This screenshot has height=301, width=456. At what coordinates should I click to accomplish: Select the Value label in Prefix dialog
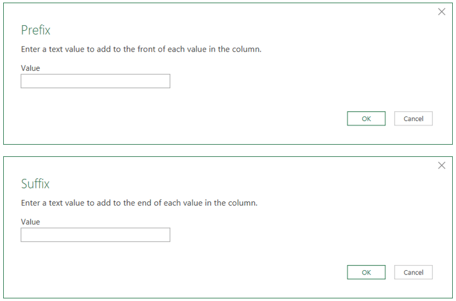point(30,68)
